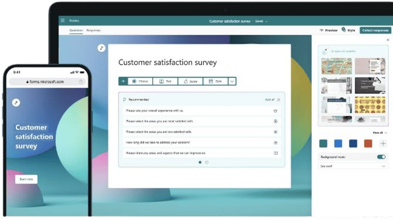Select 'How long did we take' suggestion
This screenshot has width=393, height=219.
(x=201, y=142)
